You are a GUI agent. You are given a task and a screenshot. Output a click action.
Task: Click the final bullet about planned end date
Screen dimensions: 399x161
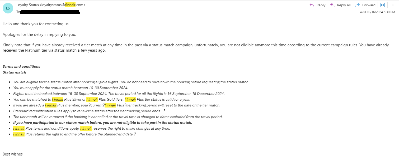pyautogui.click(x=74, y=134)
